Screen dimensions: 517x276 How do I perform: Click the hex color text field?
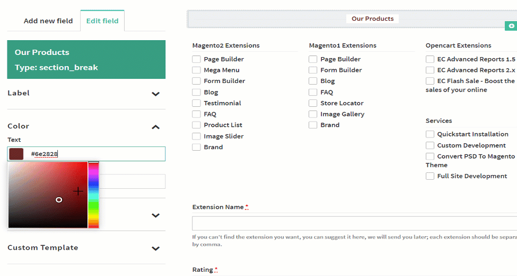tap(95, 154)
